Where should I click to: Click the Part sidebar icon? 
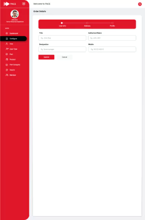pyautogui.click(x=7, y=54)
